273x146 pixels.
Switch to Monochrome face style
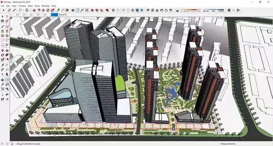tap(142, 10)
